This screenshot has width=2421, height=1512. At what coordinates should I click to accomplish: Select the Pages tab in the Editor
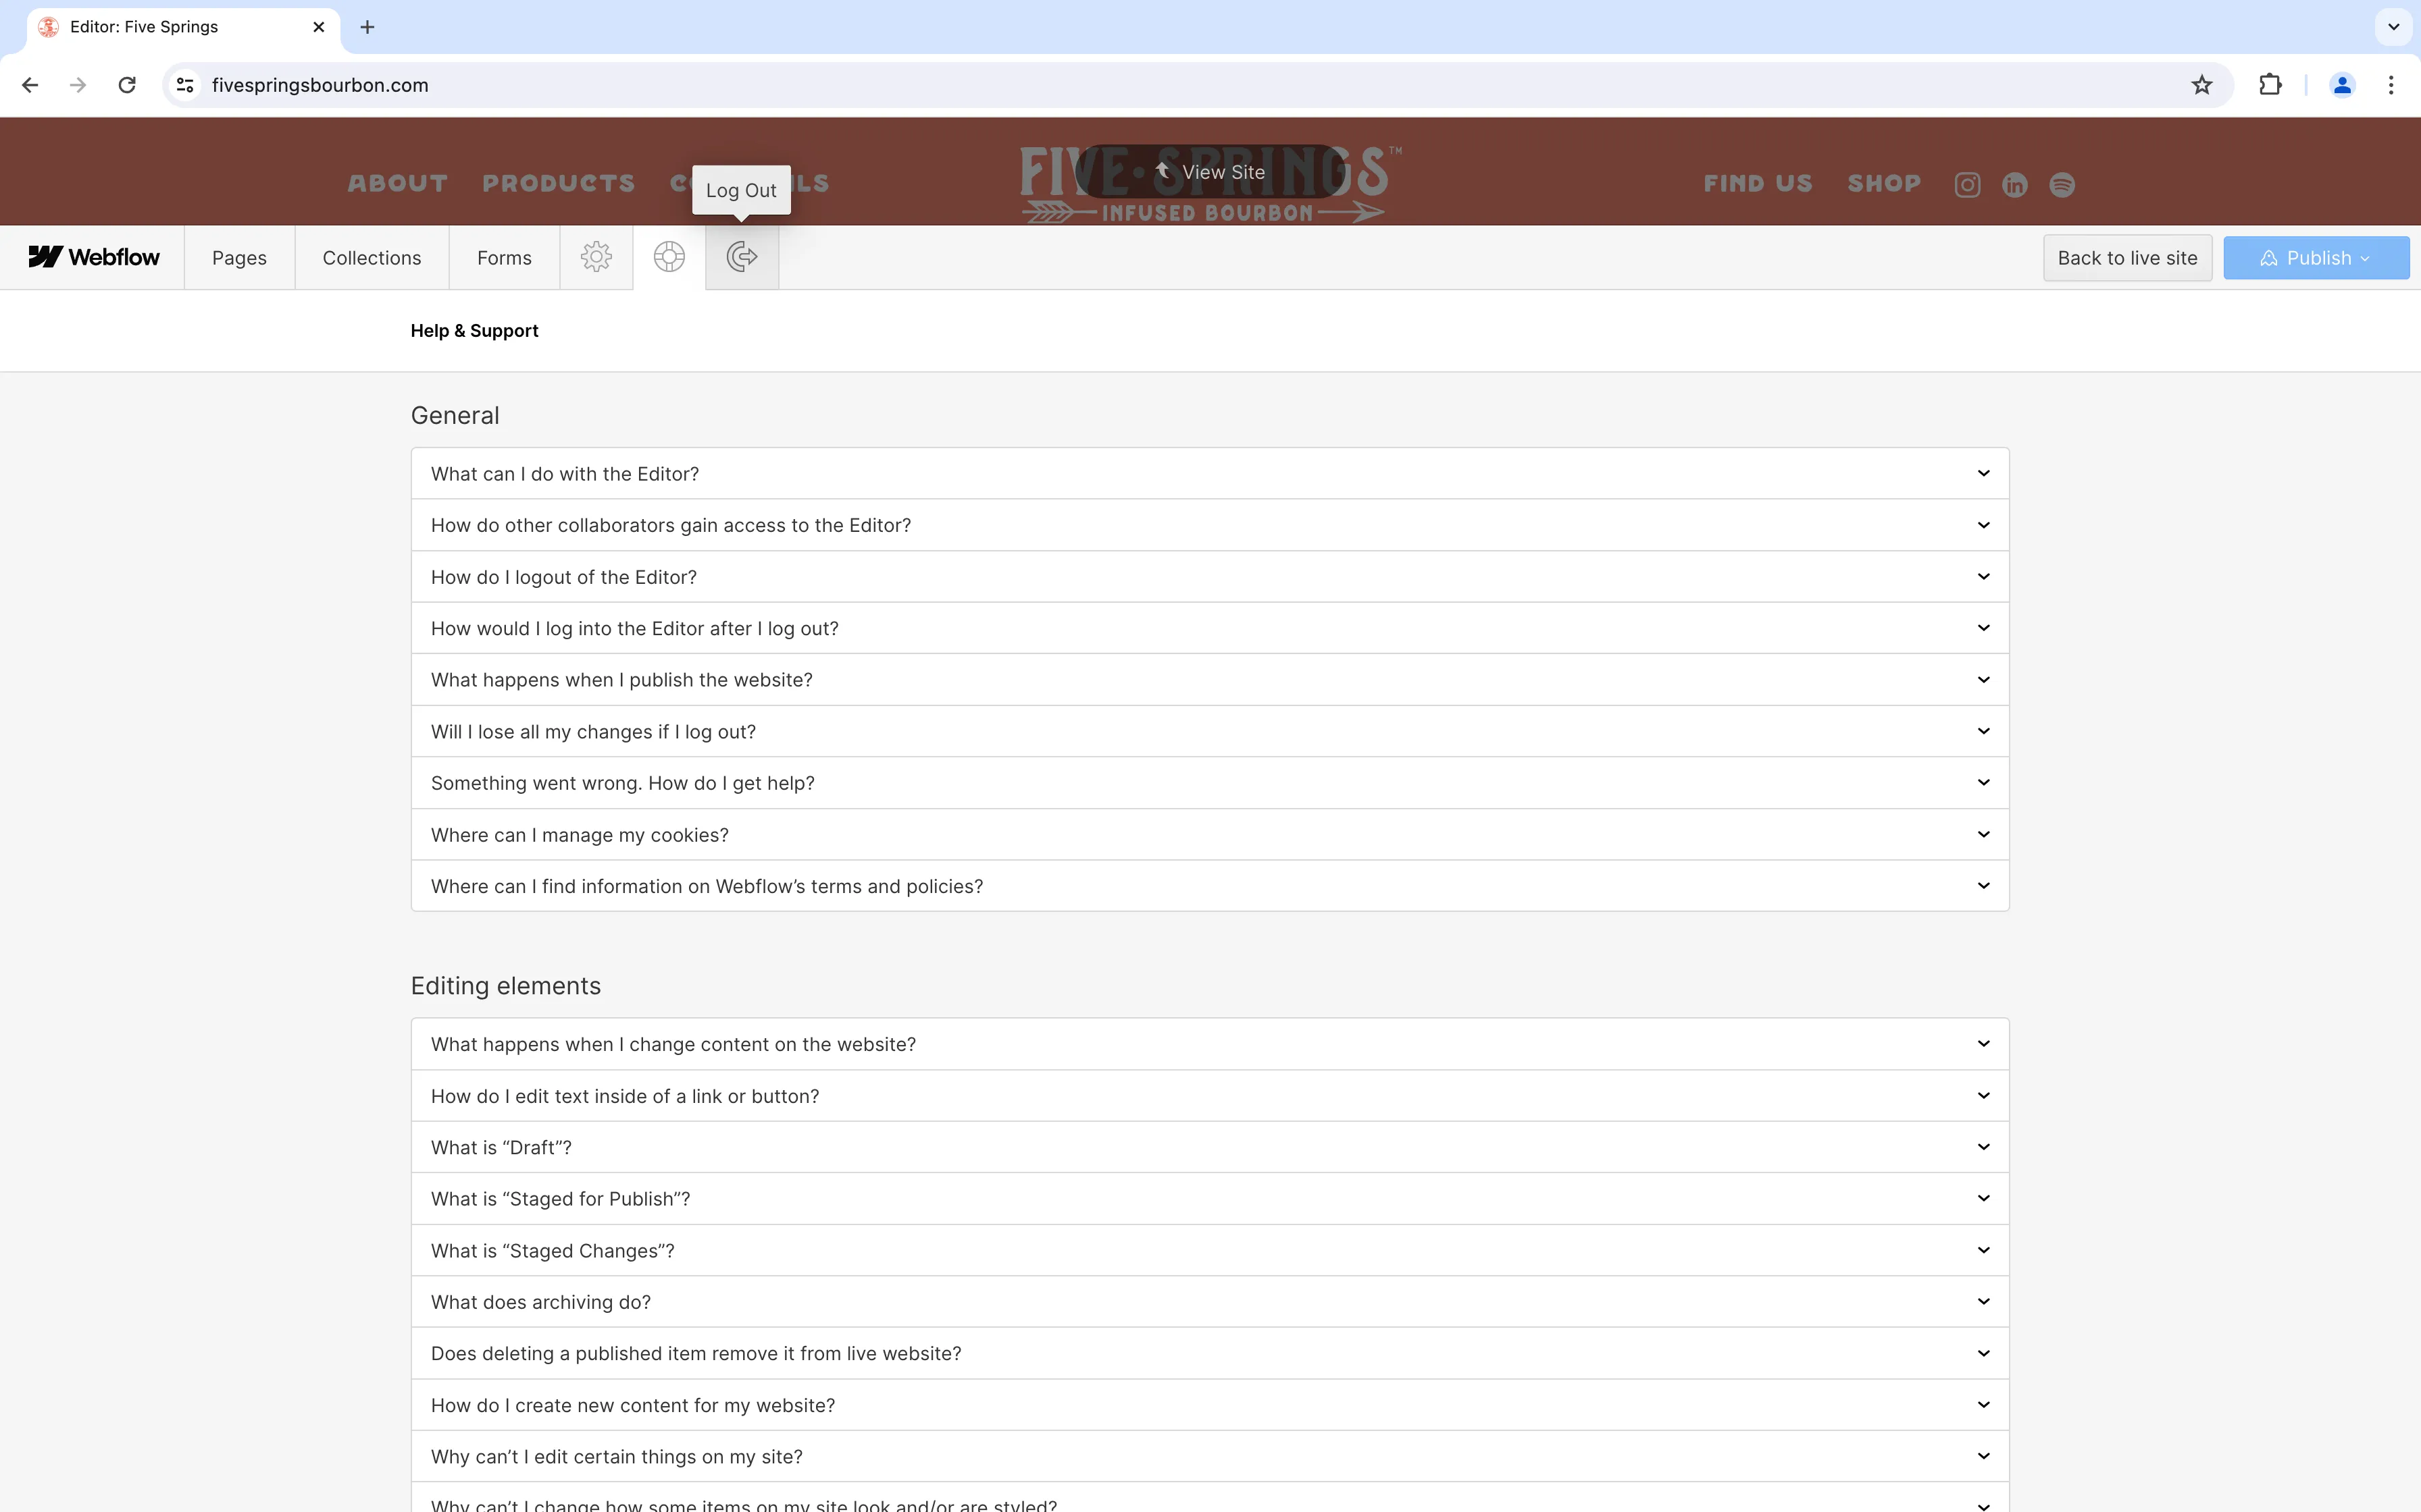point(239,257)
